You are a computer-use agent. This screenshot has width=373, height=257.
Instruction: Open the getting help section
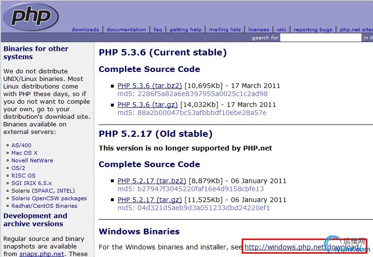[185, 30]
